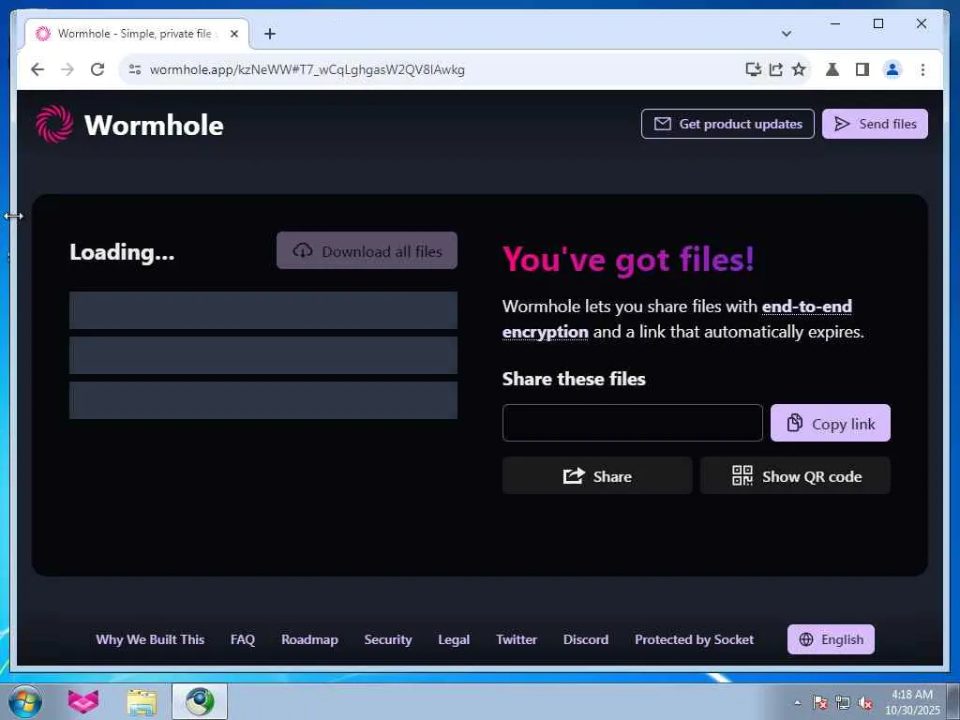960x720 pixels.
Task: Open the end-to-end encryption link
Action: pyautogui.click(x=806, y=307)
